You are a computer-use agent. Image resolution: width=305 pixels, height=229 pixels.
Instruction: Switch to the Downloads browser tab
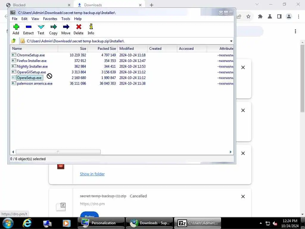(x=109, y=5)
